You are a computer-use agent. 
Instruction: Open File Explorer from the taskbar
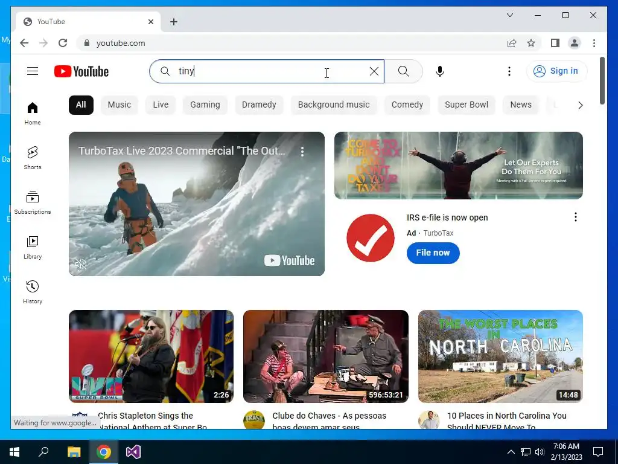[74, 452]
